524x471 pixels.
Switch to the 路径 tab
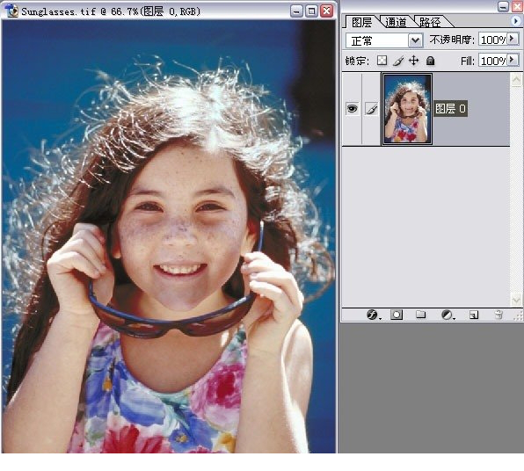click(x=431, y=22)
